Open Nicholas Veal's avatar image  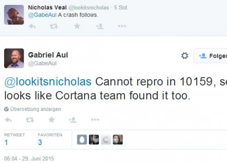tap(14, 15)
